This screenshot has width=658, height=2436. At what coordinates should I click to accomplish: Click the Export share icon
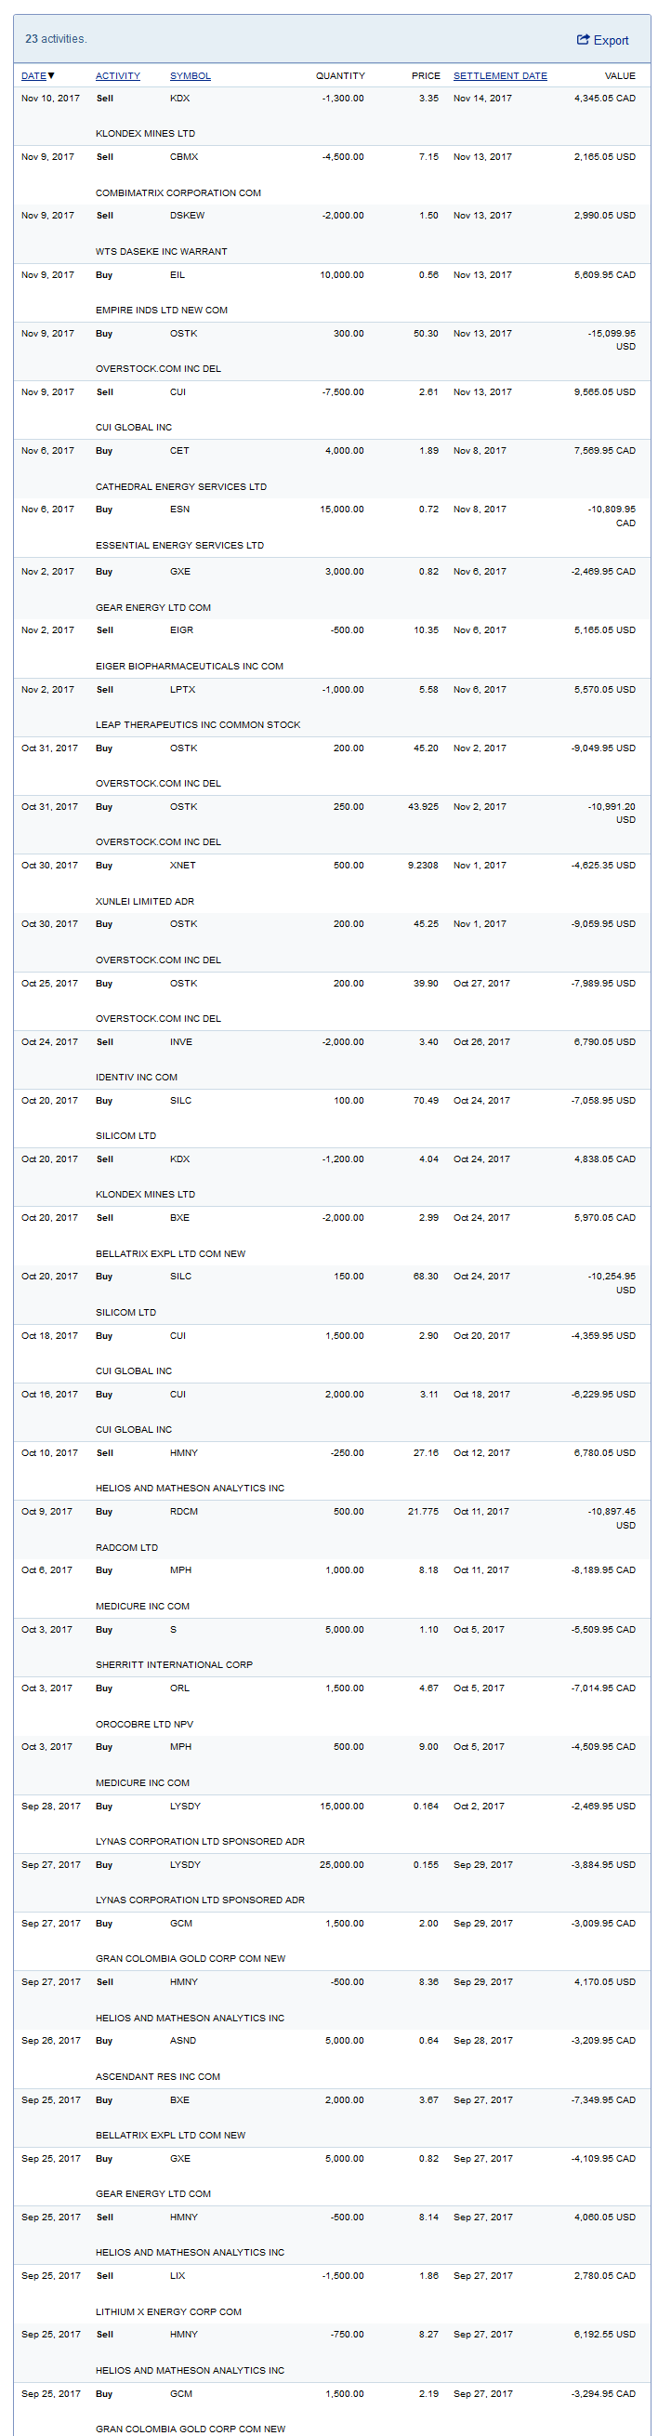point(583,40)
